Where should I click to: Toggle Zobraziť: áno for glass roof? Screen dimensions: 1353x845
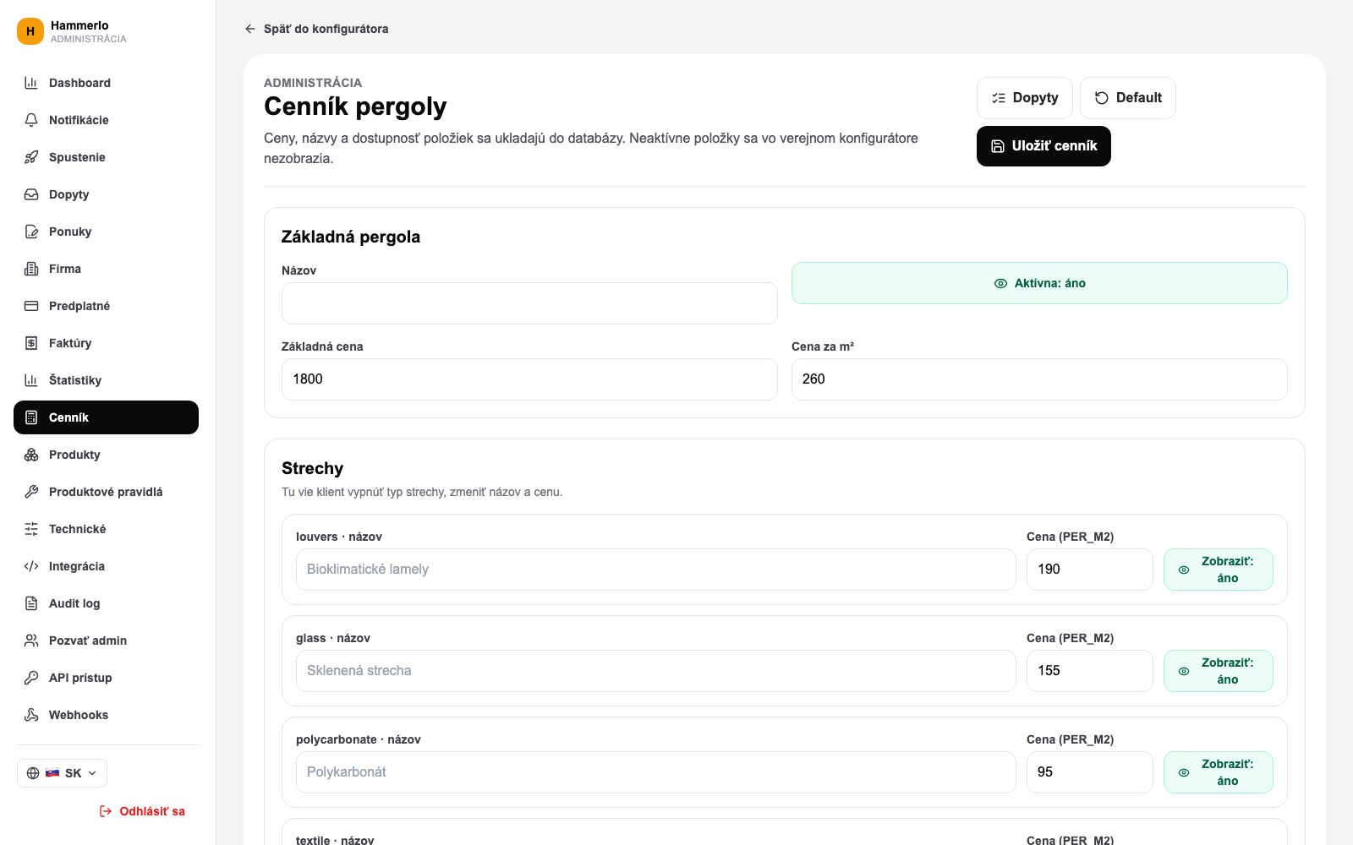tap(1219, 671)
